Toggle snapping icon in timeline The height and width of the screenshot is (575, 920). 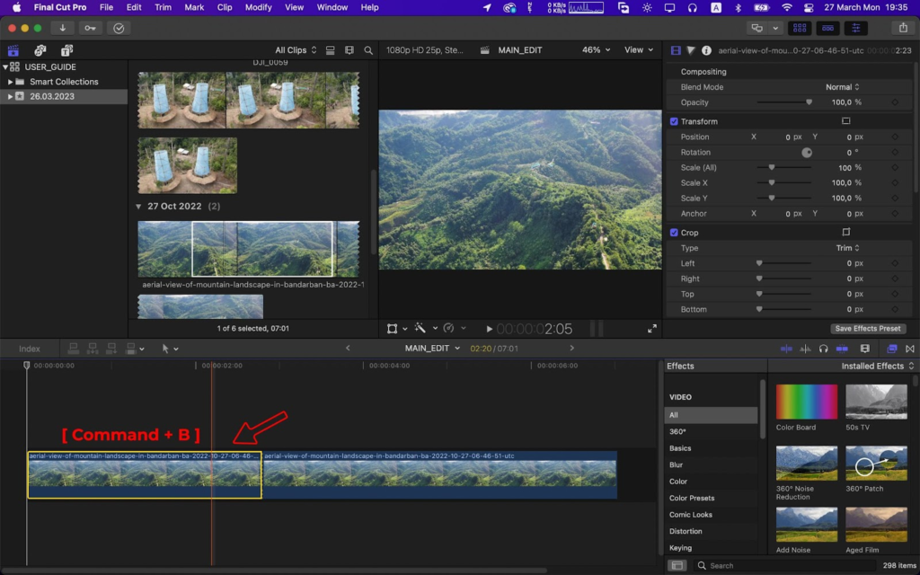(x=842, y=349)
